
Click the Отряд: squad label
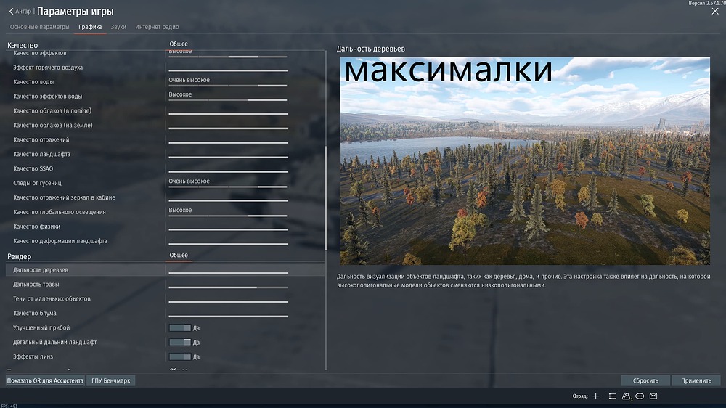click(579, 396)
